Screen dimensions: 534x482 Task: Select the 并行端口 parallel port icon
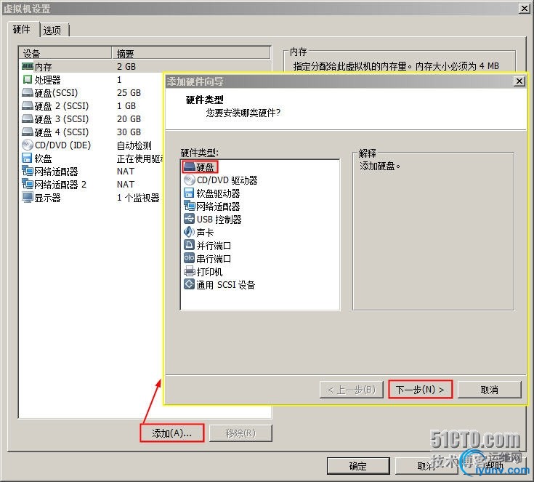tap(189, 245)
